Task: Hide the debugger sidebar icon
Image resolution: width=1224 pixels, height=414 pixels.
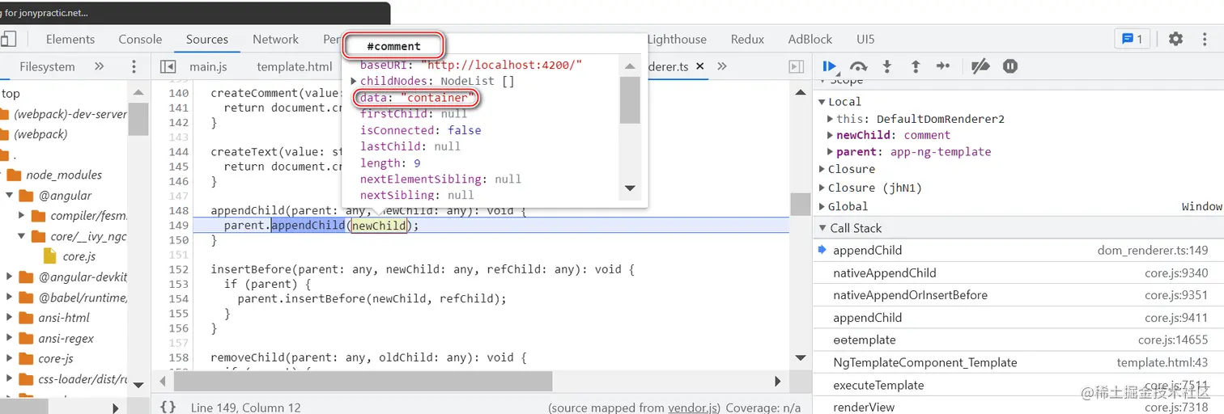Action: tap(797, 66)
